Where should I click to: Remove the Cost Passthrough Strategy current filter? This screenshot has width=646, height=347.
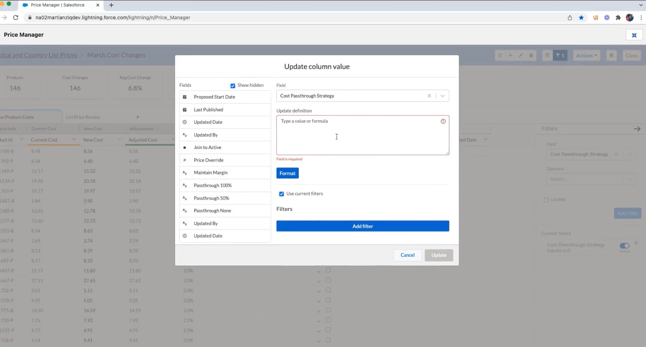(636, 243)
